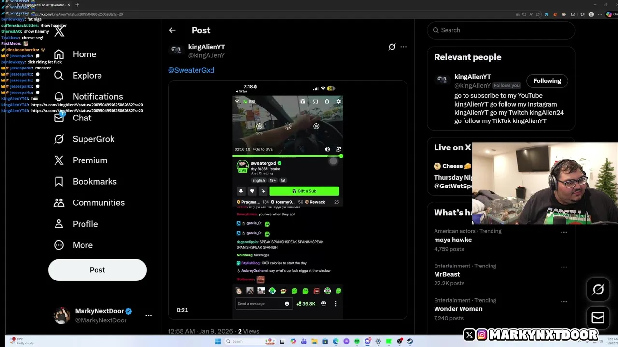Open Microsoft Edge from the taskbar
Image resolution: width=618 pixels, height=347 pixels.
tap(336, 341)
